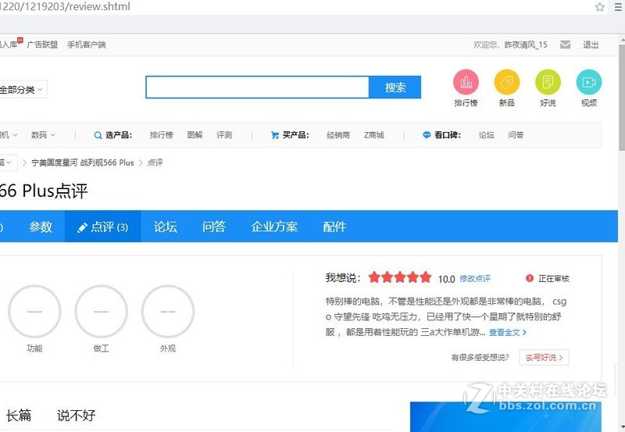Click the 看口碑 speech bubble icon
Viewport: 625px width, 432px height.
point(427,135)
